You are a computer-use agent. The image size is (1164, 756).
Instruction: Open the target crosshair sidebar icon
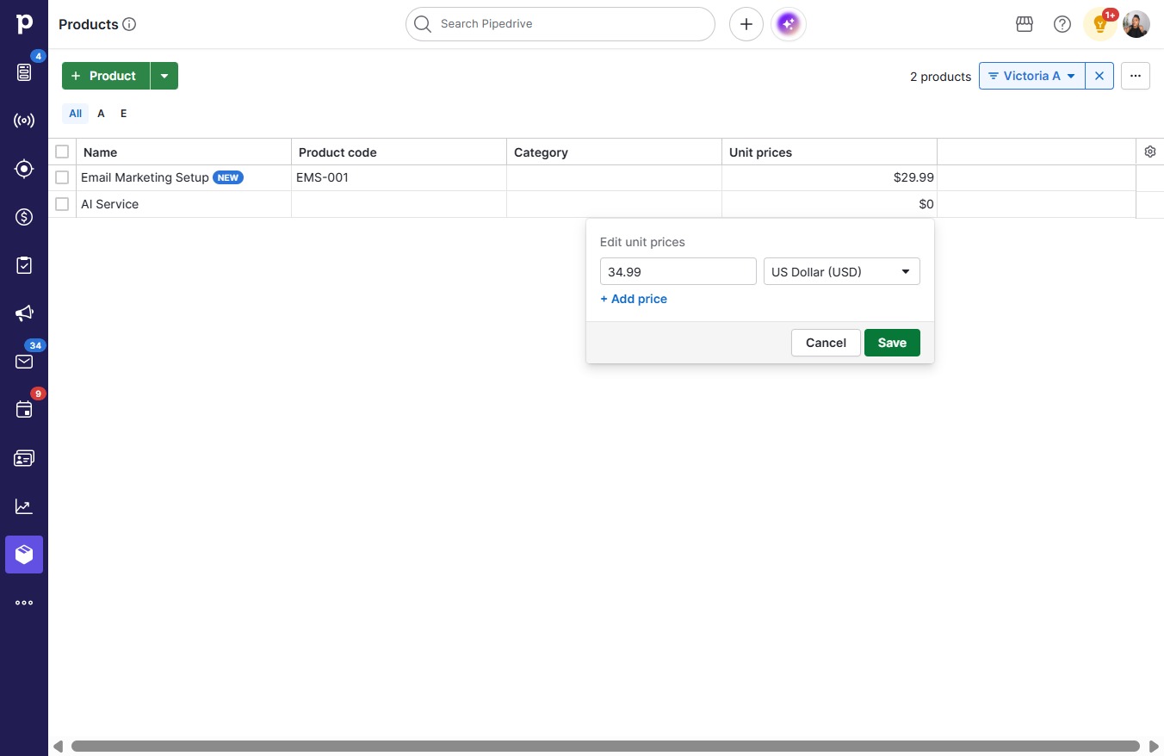point(24,169)
